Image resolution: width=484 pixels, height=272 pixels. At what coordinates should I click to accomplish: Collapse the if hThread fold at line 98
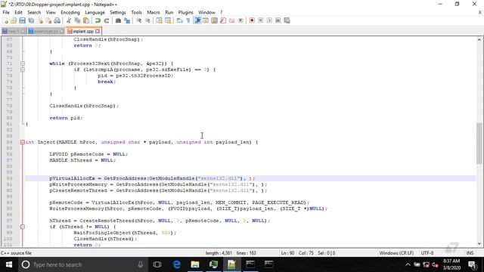23,227
